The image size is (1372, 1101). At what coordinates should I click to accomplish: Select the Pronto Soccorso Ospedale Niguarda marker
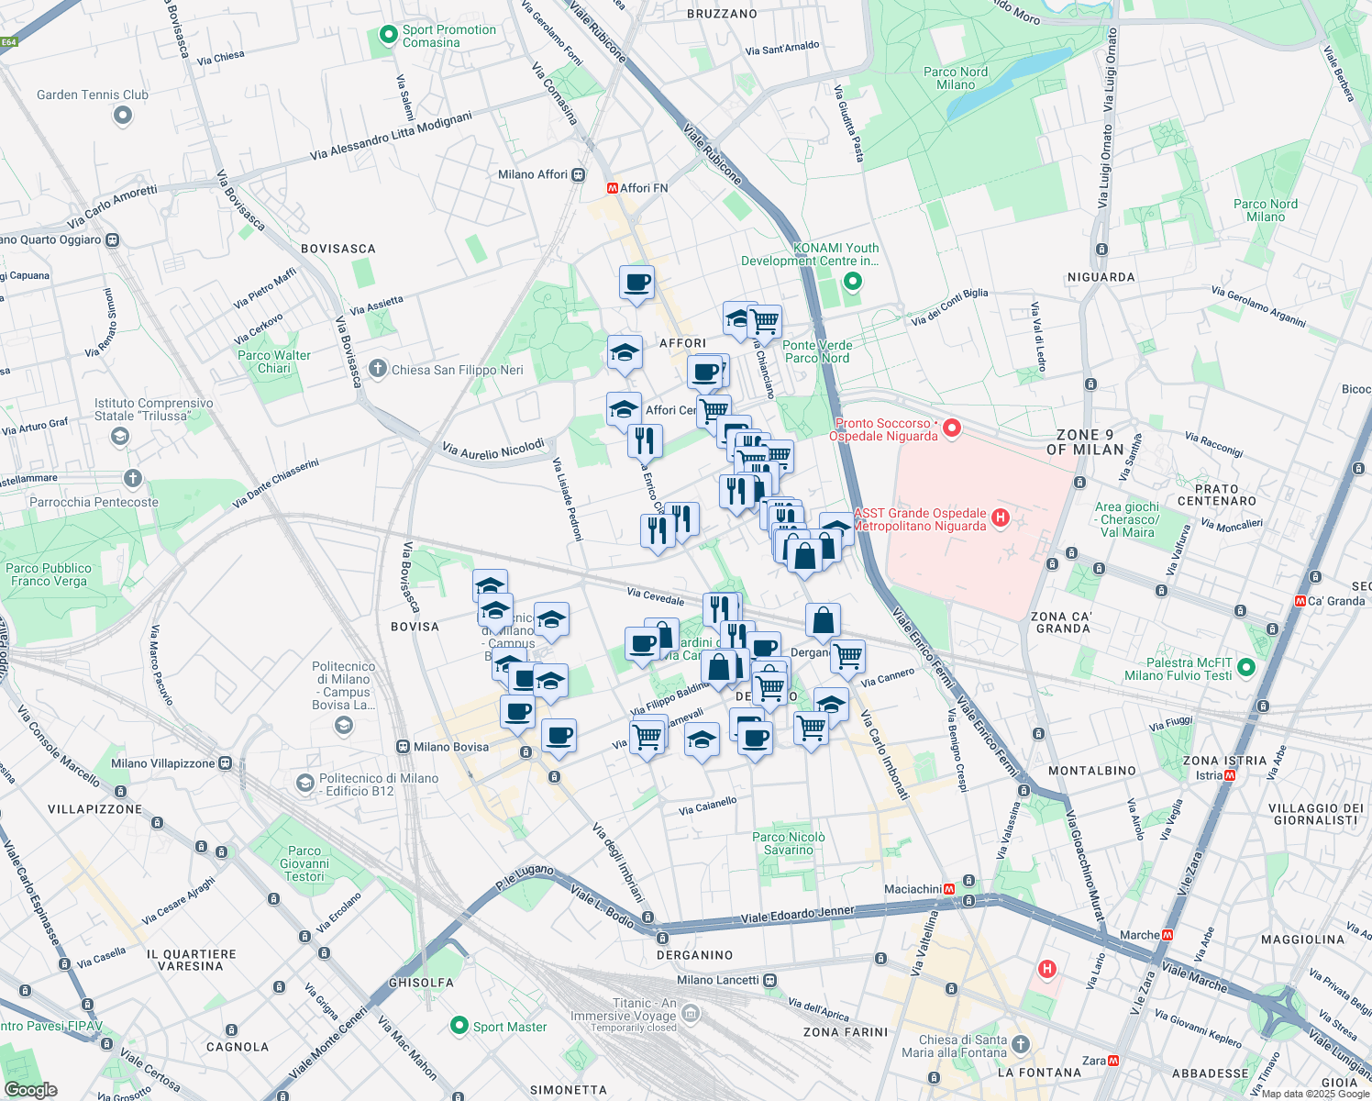click(x=951, y=428)
